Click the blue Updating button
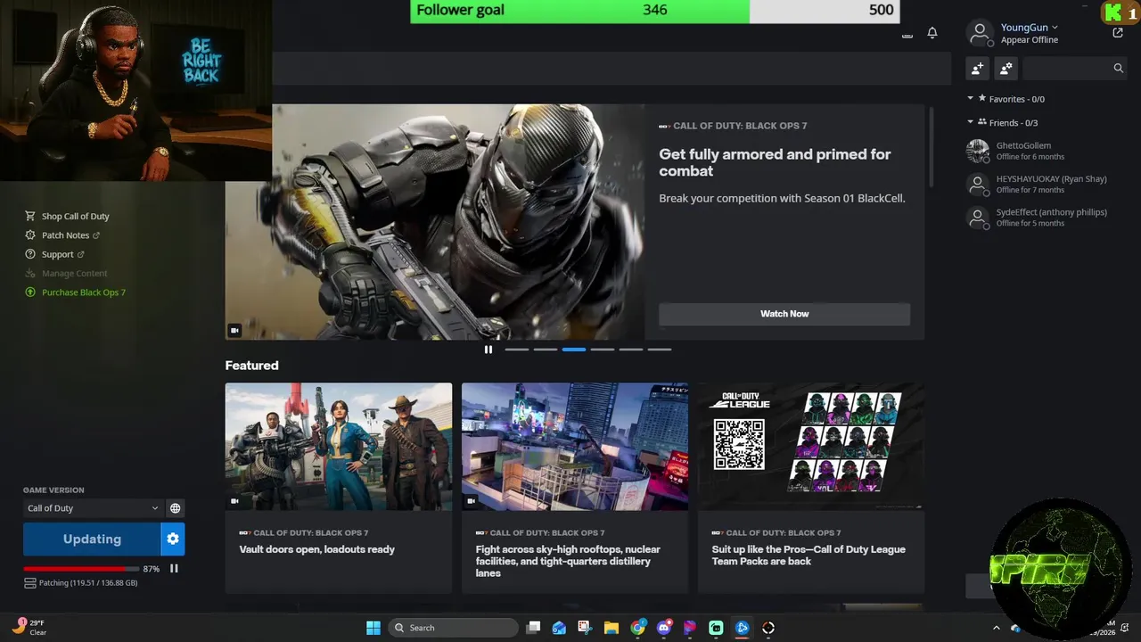 coord(92,539)
